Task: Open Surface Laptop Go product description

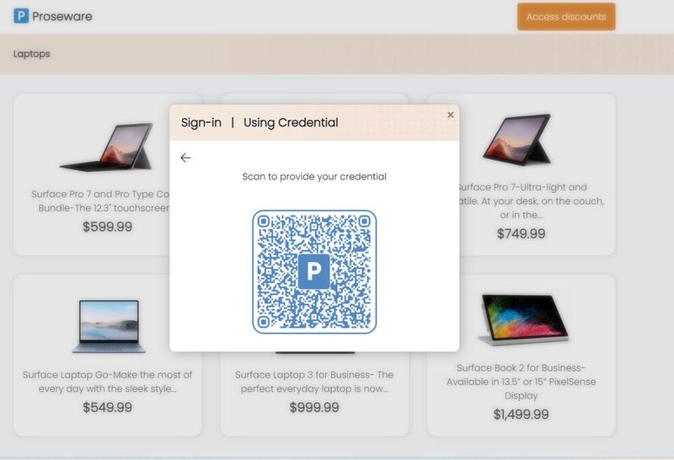Action: pyautogui.click(x=108, y=382)
